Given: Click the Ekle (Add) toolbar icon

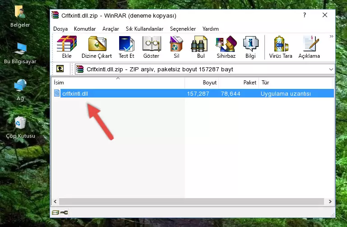Looking at the screenshot, I should click(67, 47).
